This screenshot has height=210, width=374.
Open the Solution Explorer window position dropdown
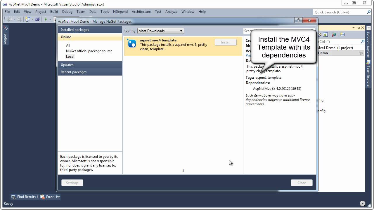(x=354, y=28)
